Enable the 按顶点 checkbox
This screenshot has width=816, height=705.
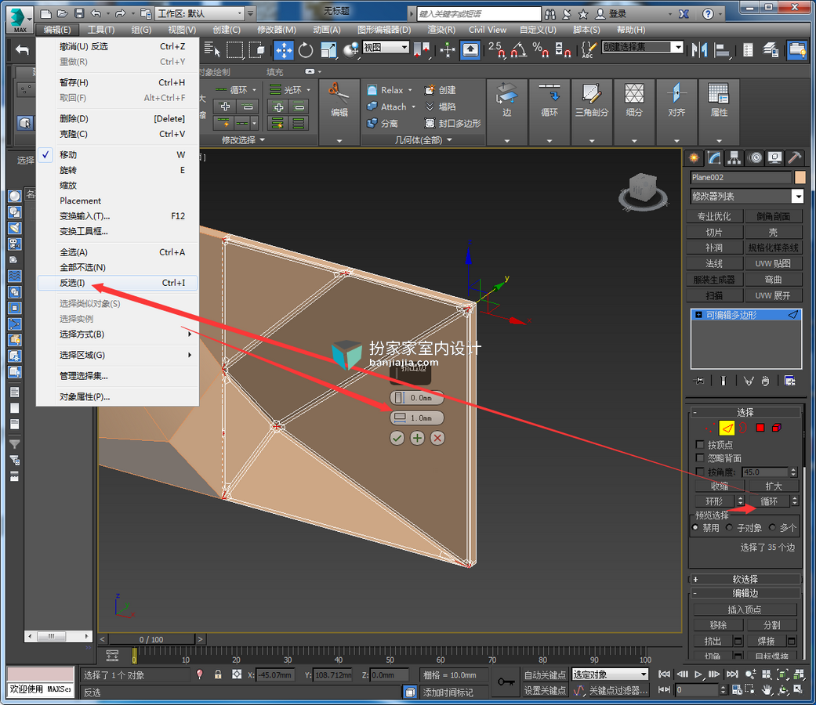[700, 444]
